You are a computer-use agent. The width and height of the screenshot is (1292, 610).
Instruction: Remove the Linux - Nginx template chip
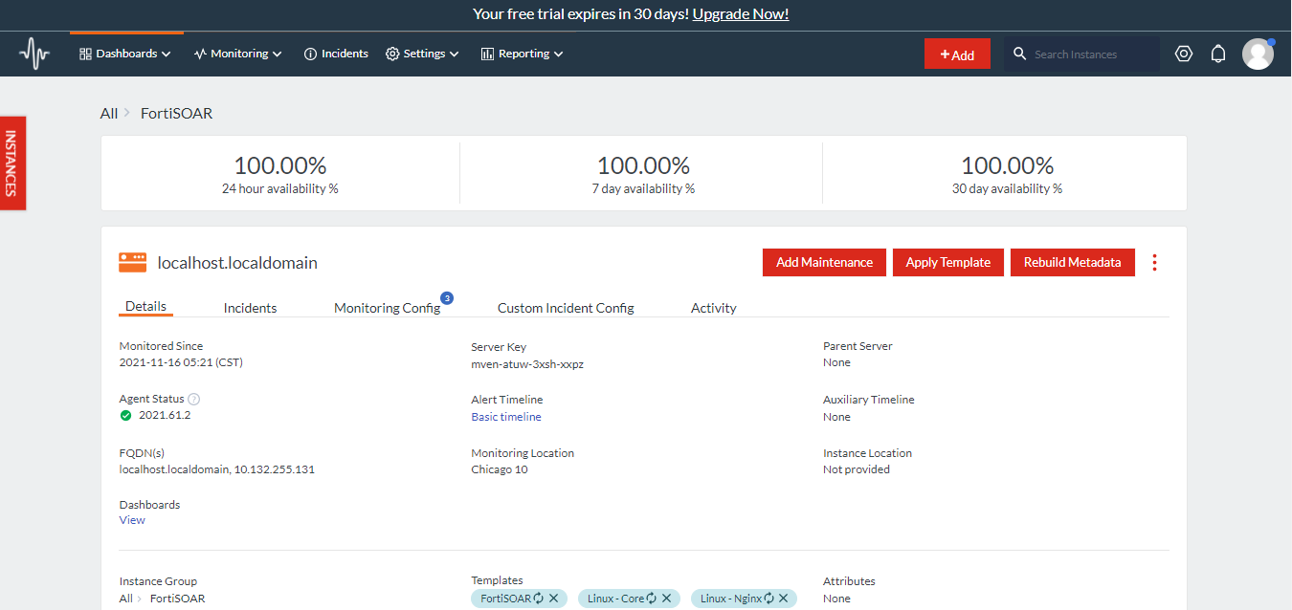(781, 598)
